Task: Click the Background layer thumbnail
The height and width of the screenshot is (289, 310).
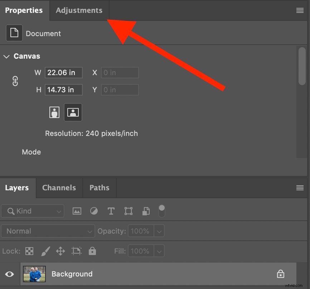Action: (34, 274)
